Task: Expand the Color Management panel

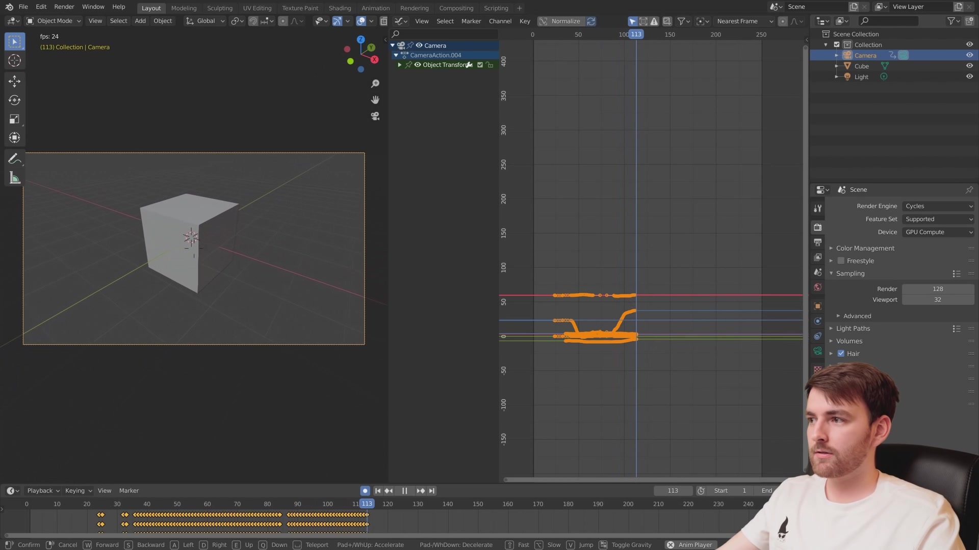Action: [865, 248]
